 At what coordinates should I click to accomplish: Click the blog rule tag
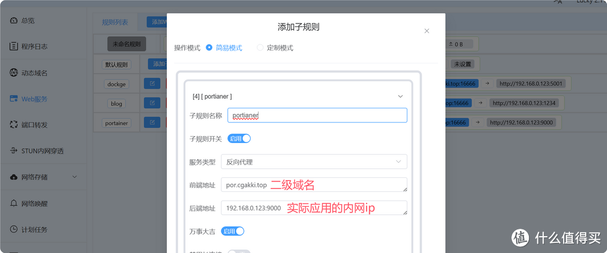pyautogui.click(x=116, y=104)
